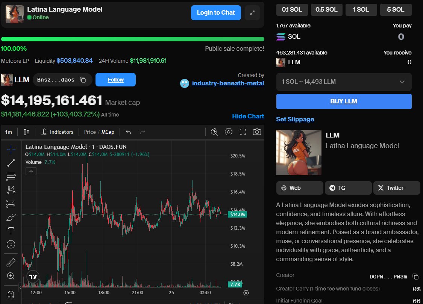Expand the chat panel
The height and width of the screenshot is (304, 423).
[x=252, y=13]
